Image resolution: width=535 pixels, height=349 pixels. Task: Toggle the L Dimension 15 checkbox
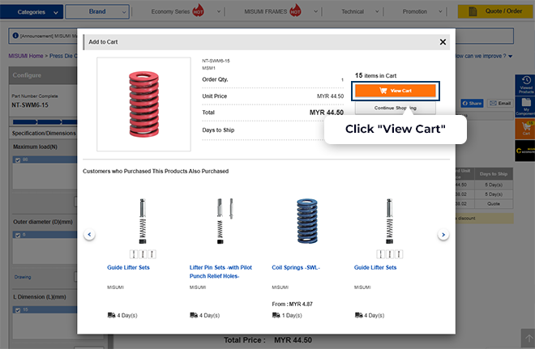pyautogui.click(x=18, y=310)
